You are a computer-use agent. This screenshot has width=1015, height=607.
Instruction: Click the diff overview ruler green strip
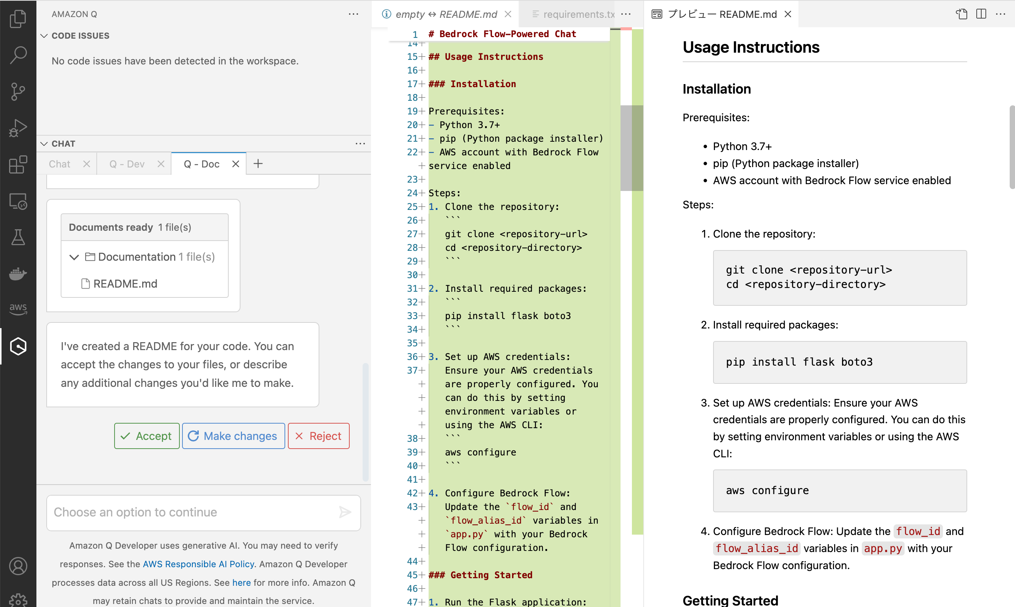coord(638,282)
